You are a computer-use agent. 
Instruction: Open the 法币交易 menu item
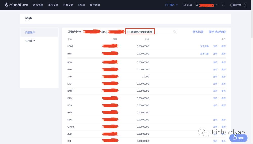tap(38, 5)
